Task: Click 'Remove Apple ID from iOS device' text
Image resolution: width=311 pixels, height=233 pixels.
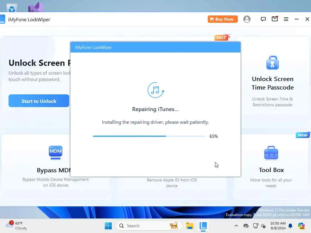Action: click(172, 183)
